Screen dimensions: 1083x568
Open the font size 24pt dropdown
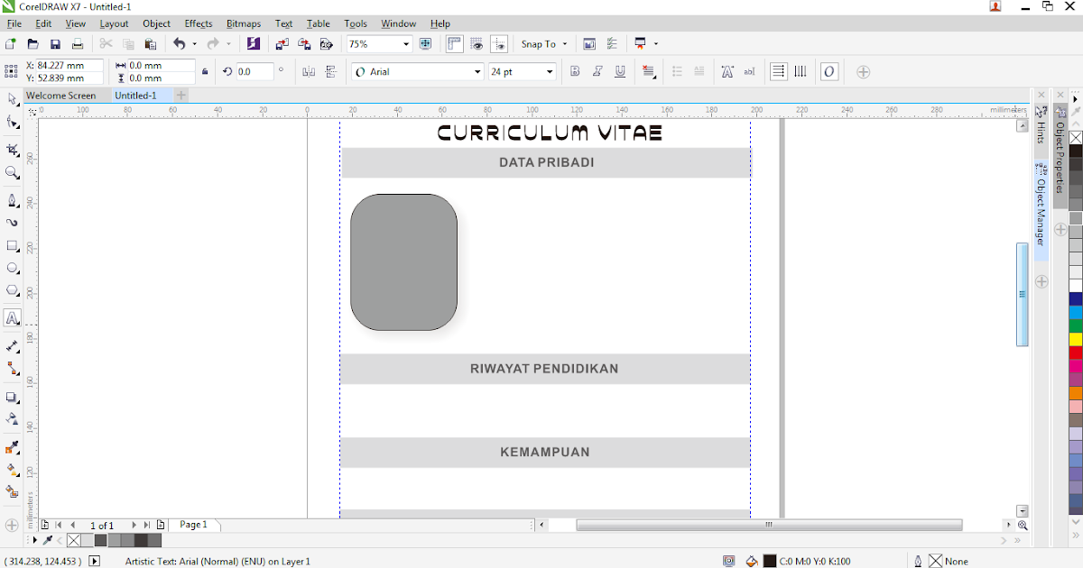point(548,71)
